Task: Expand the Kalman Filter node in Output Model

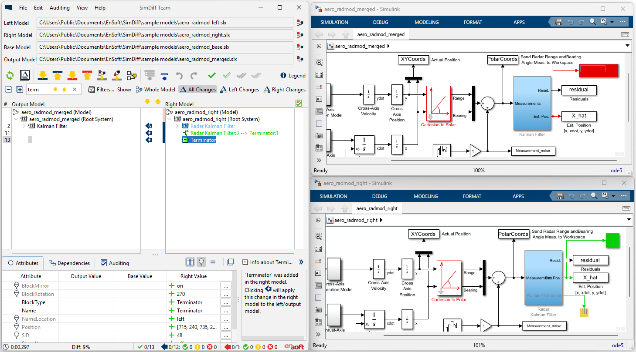Action: pyautogui.click(x=24, y=126)
